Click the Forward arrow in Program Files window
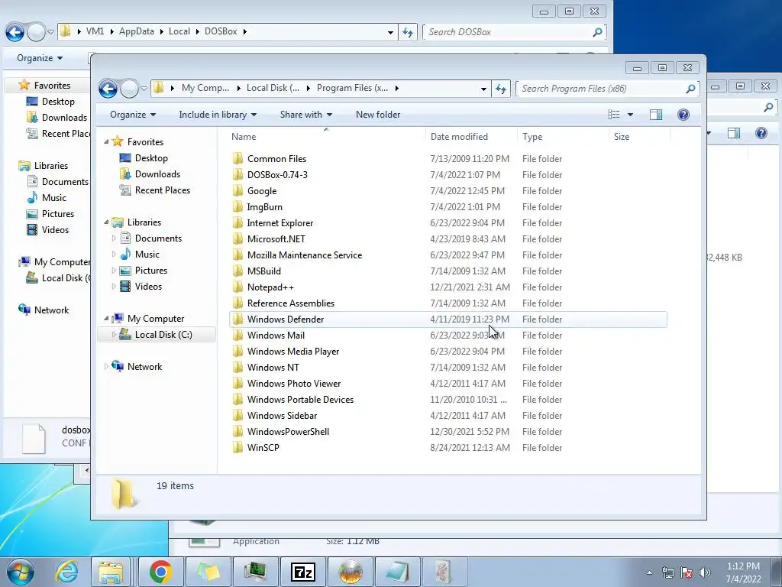The image size is (782, 587). (129, 89)
